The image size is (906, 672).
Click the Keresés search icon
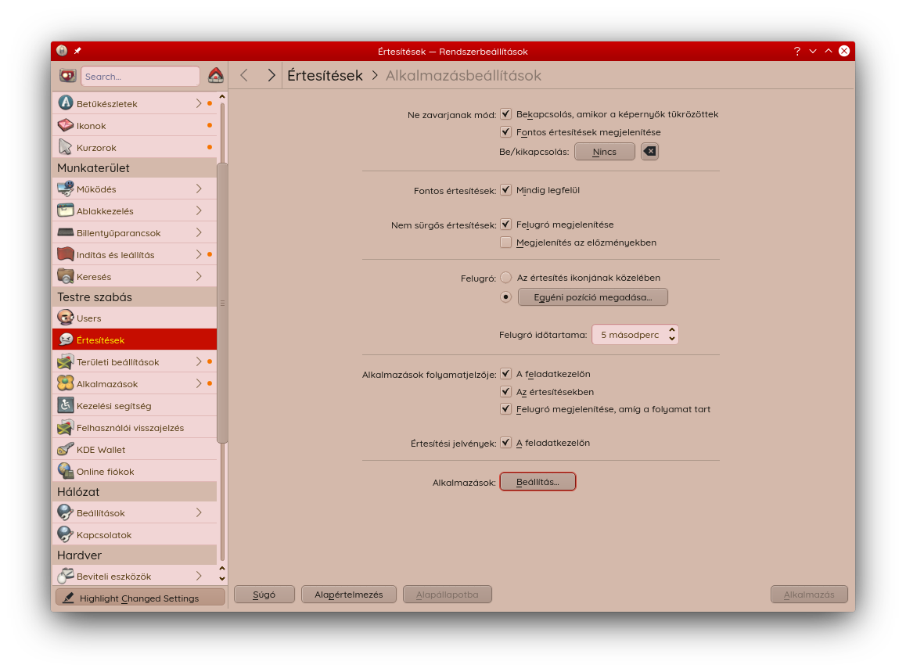coord(65,276)
